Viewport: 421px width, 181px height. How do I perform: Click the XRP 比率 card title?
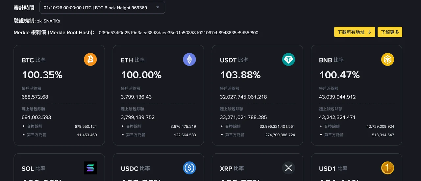pos(232,168)
